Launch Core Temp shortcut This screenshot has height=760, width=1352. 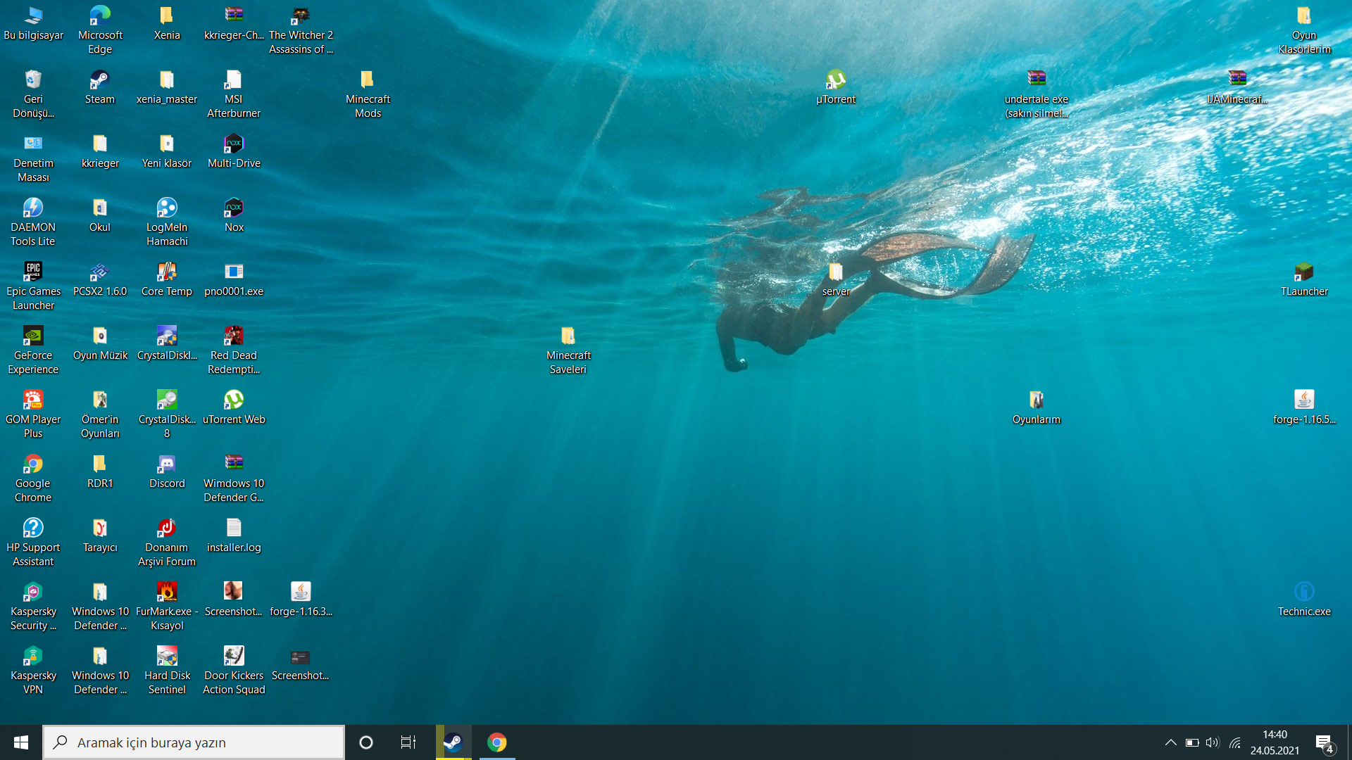tap(167, 279)
